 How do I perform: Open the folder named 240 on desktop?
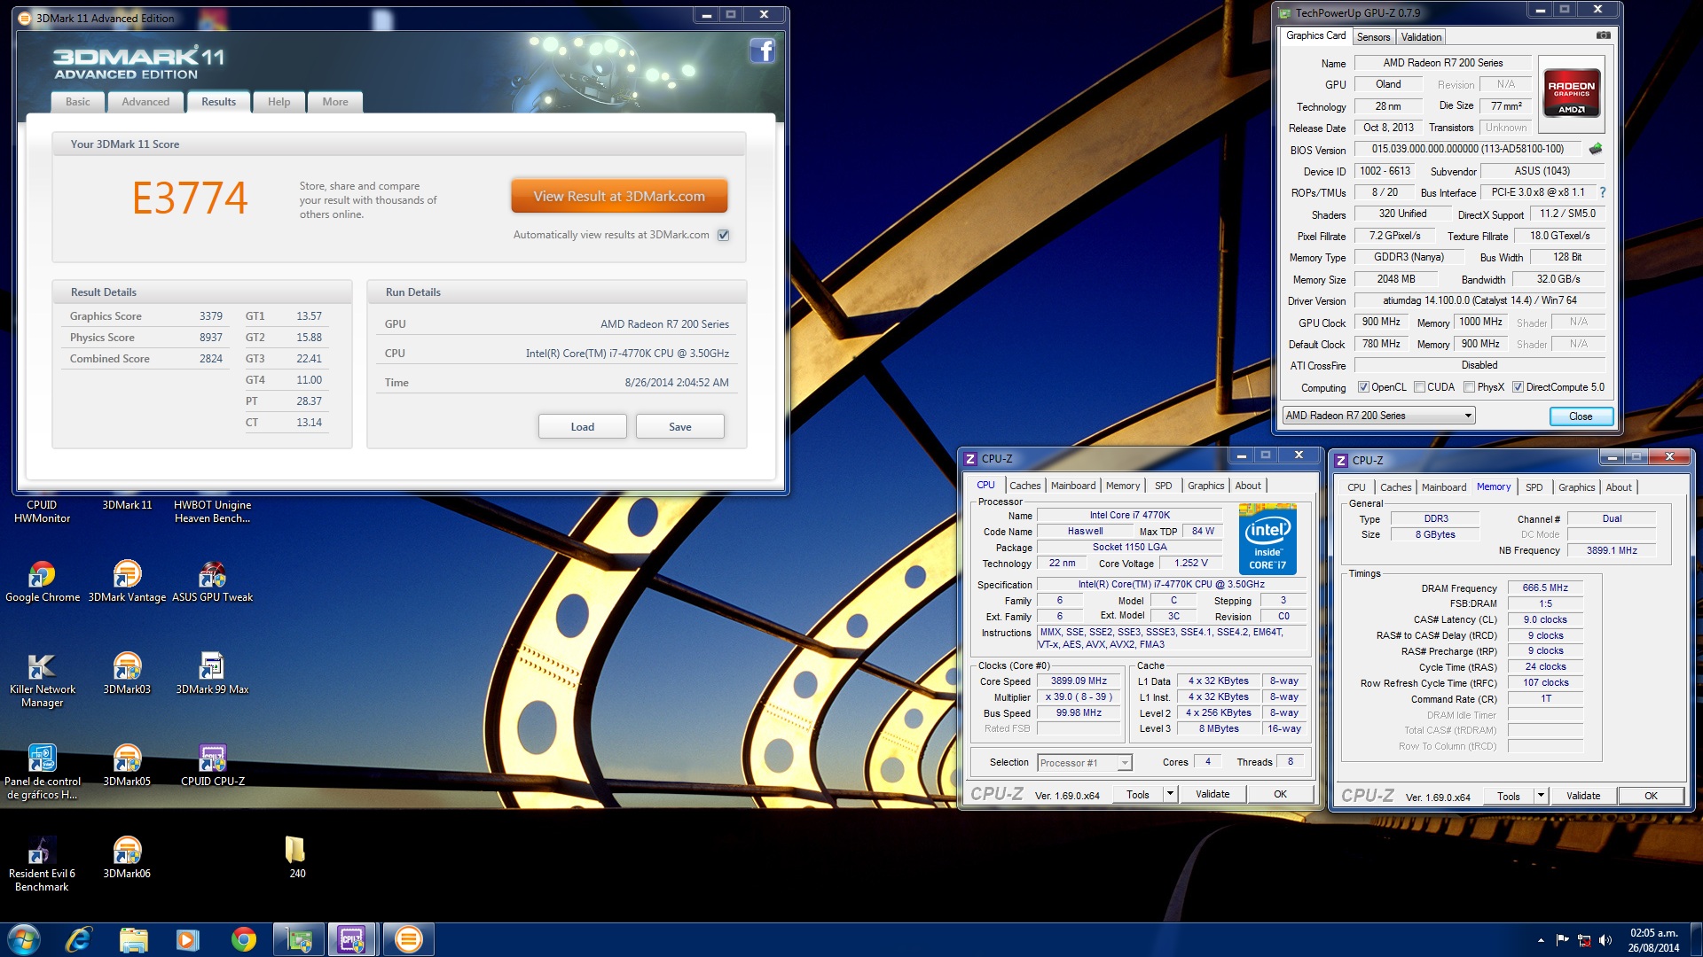(x=296, y=858)
